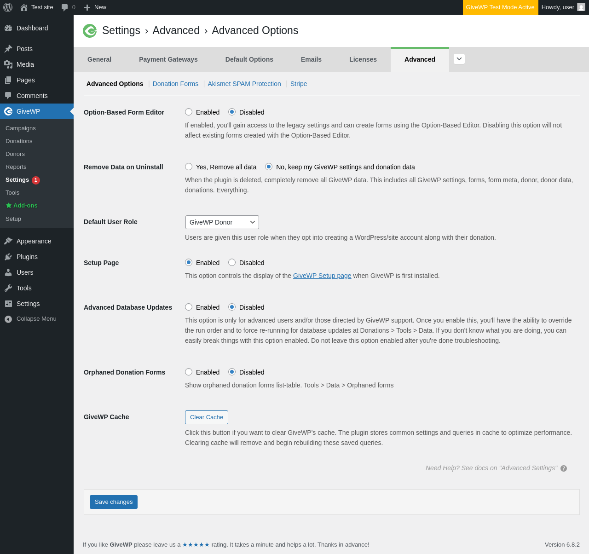Viewport: 589px width, 554px height.
Task: Enable Advanced Database Updates
Action: pyautogui.click(x=189, y=307)
